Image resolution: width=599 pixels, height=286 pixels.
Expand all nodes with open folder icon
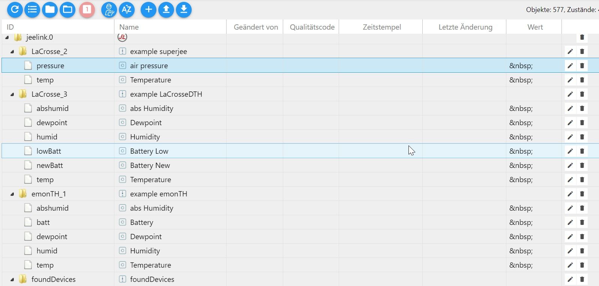[x=68, y=9]
